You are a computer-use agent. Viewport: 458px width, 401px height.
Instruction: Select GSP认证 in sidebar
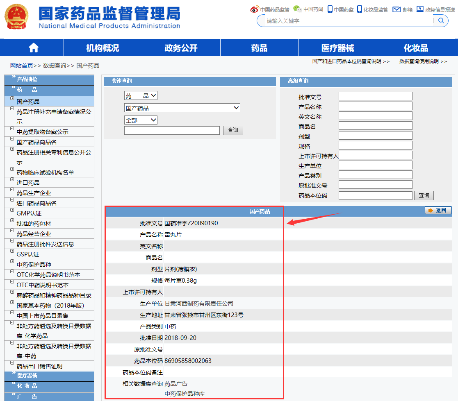click(x=49, y=254)
